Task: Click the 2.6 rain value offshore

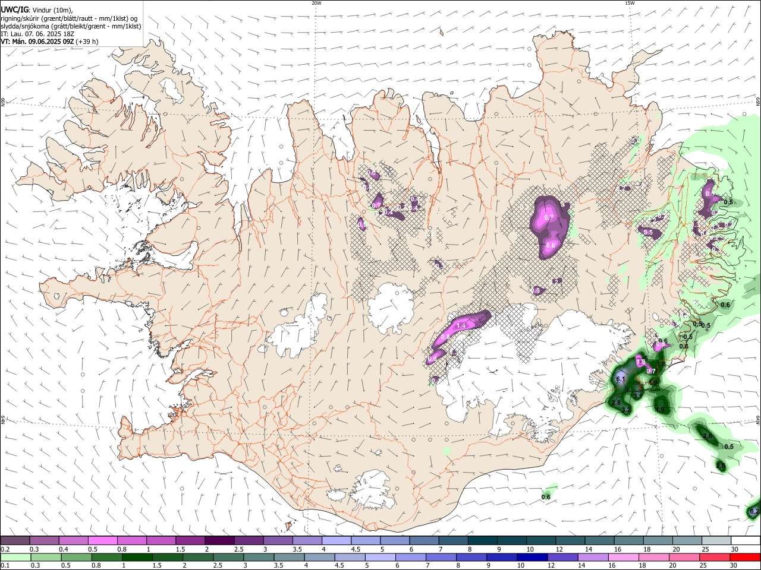Action: click(x=707, y=436)
